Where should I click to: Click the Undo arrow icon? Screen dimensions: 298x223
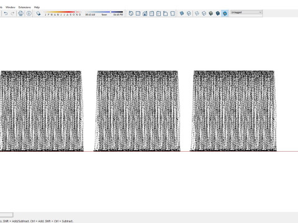6,14
